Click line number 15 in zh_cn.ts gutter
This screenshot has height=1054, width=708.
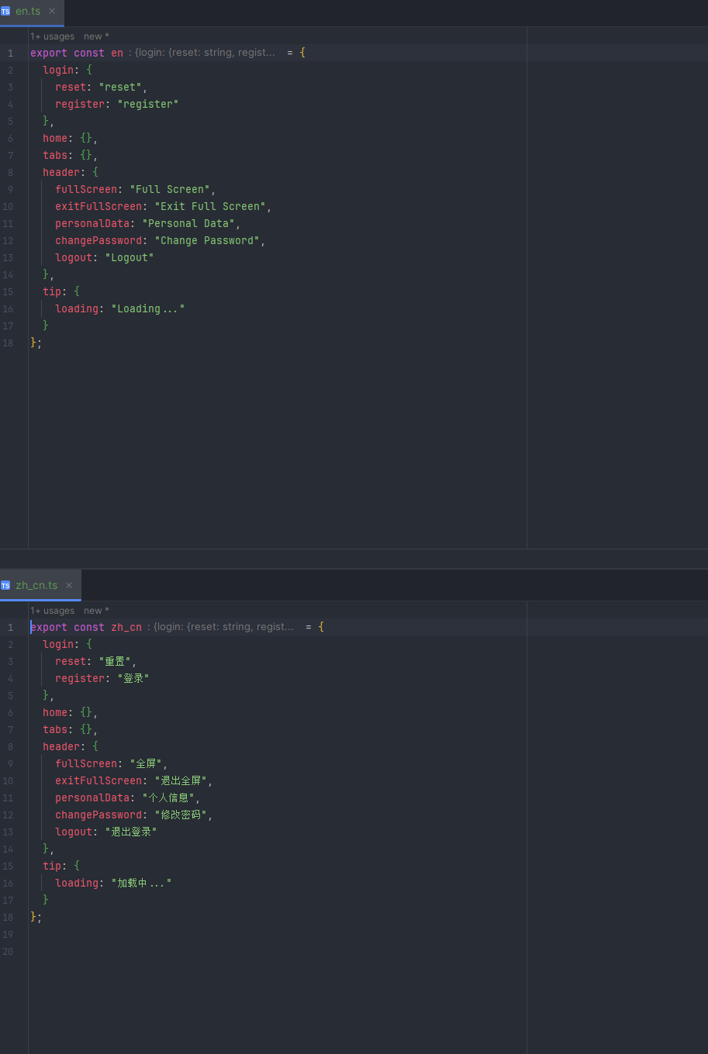(8, 866)
